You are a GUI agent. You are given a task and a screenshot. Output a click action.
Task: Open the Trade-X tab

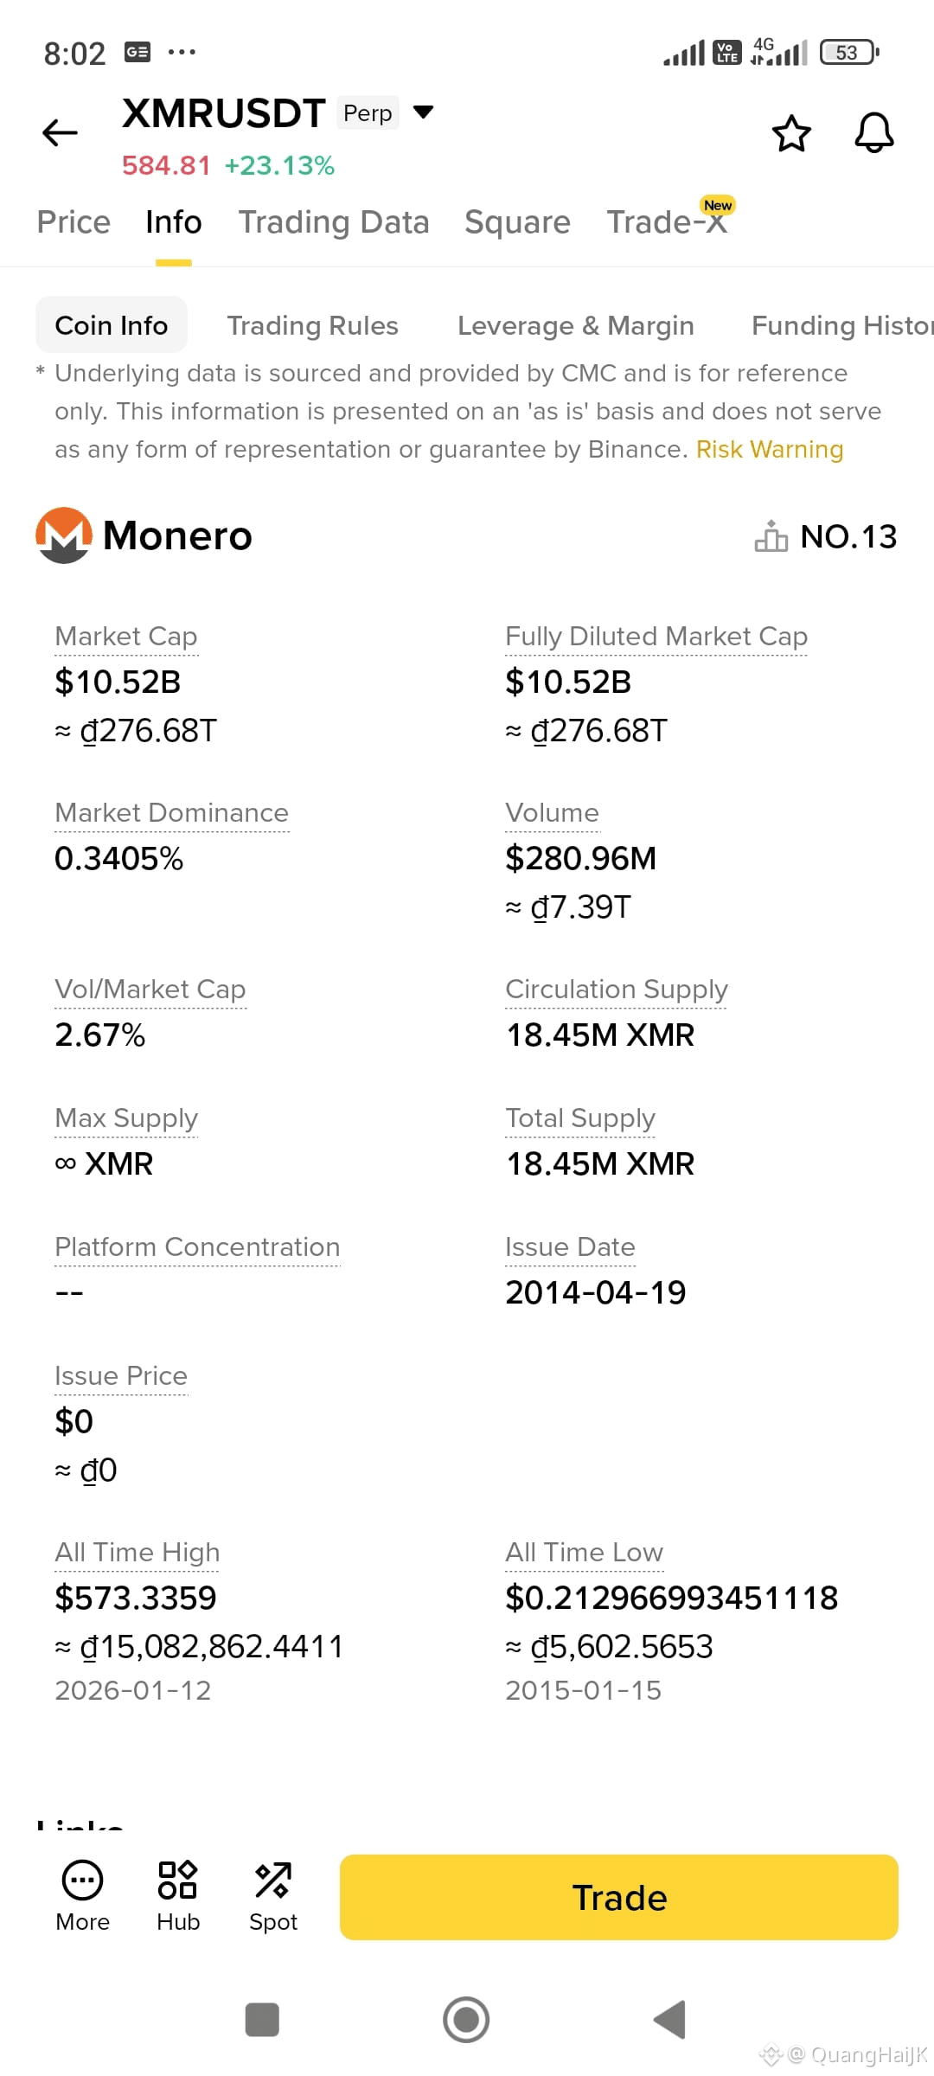pos(668,222)
